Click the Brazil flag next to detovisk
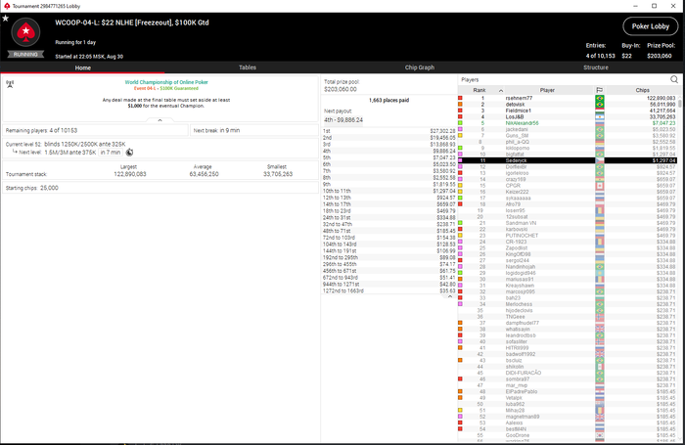Viewport: 685px width, 445px height. point(599,105)
